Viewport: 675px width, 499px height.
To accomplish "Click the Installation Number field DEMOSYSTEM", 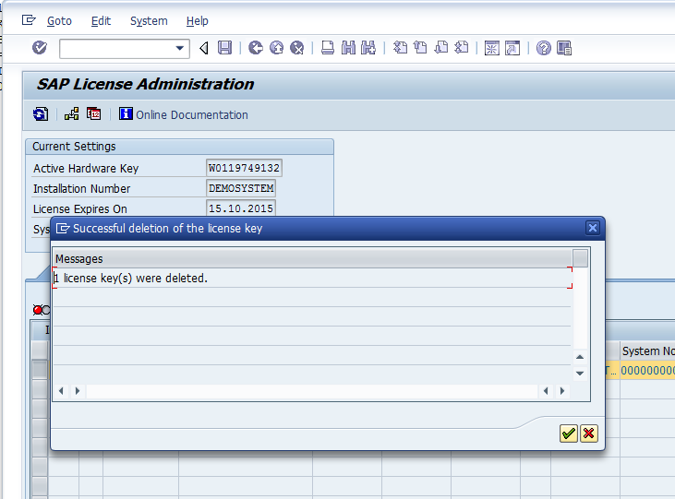I will 241,188.
